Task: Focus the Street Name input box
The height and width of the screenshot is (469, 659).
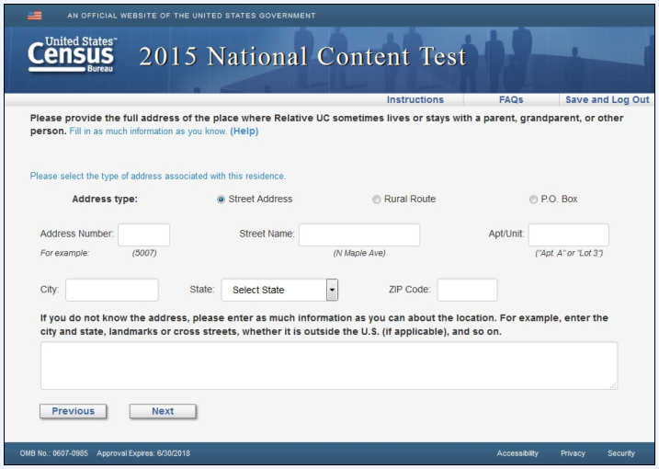Action: point(358,234)
